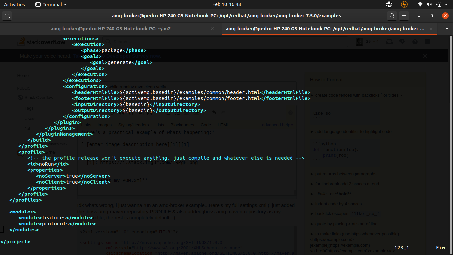Click the "</build>" closing tag

(x=39, y=140)
